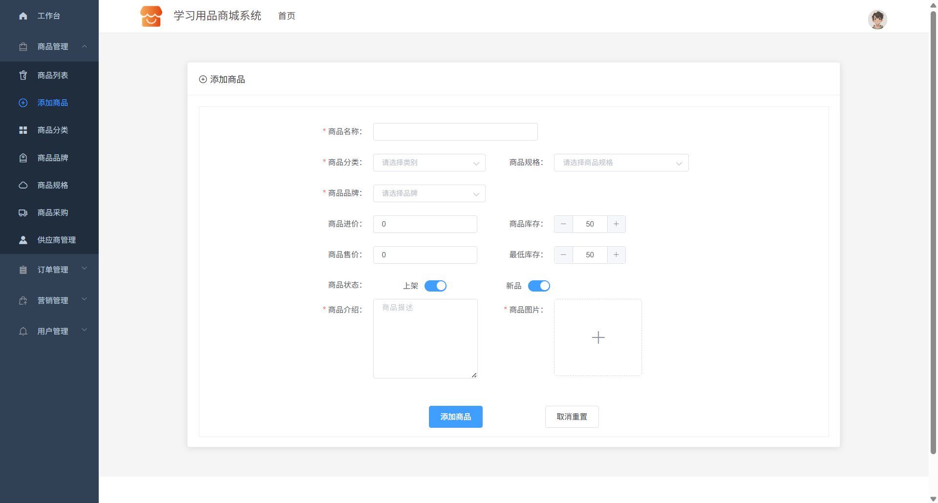Toggle the 上架 status switch

pos(435,286)
